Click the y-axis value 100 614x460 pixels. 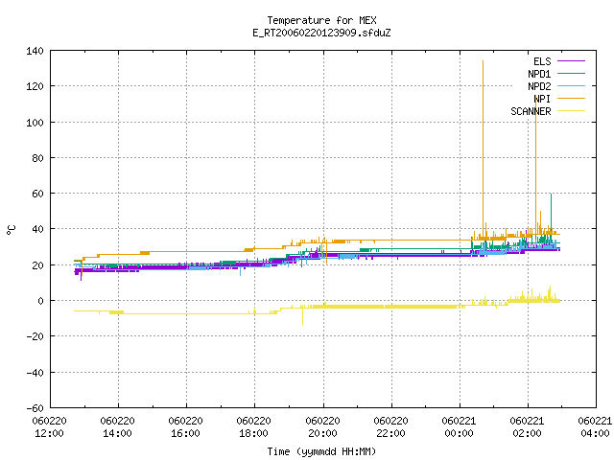(x=35, y=123)
